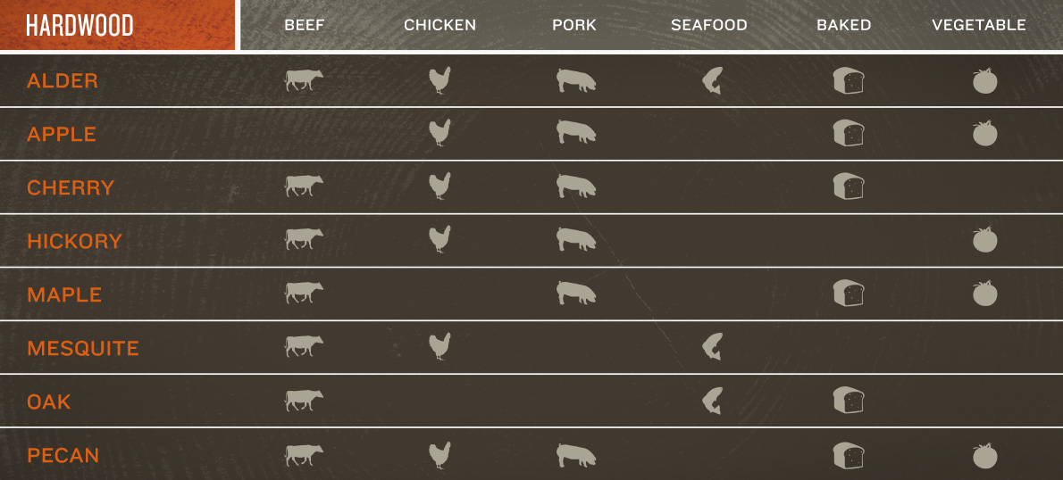
Task: Click the tomato icon in the Pecan row
Action: tap(984, 456)
